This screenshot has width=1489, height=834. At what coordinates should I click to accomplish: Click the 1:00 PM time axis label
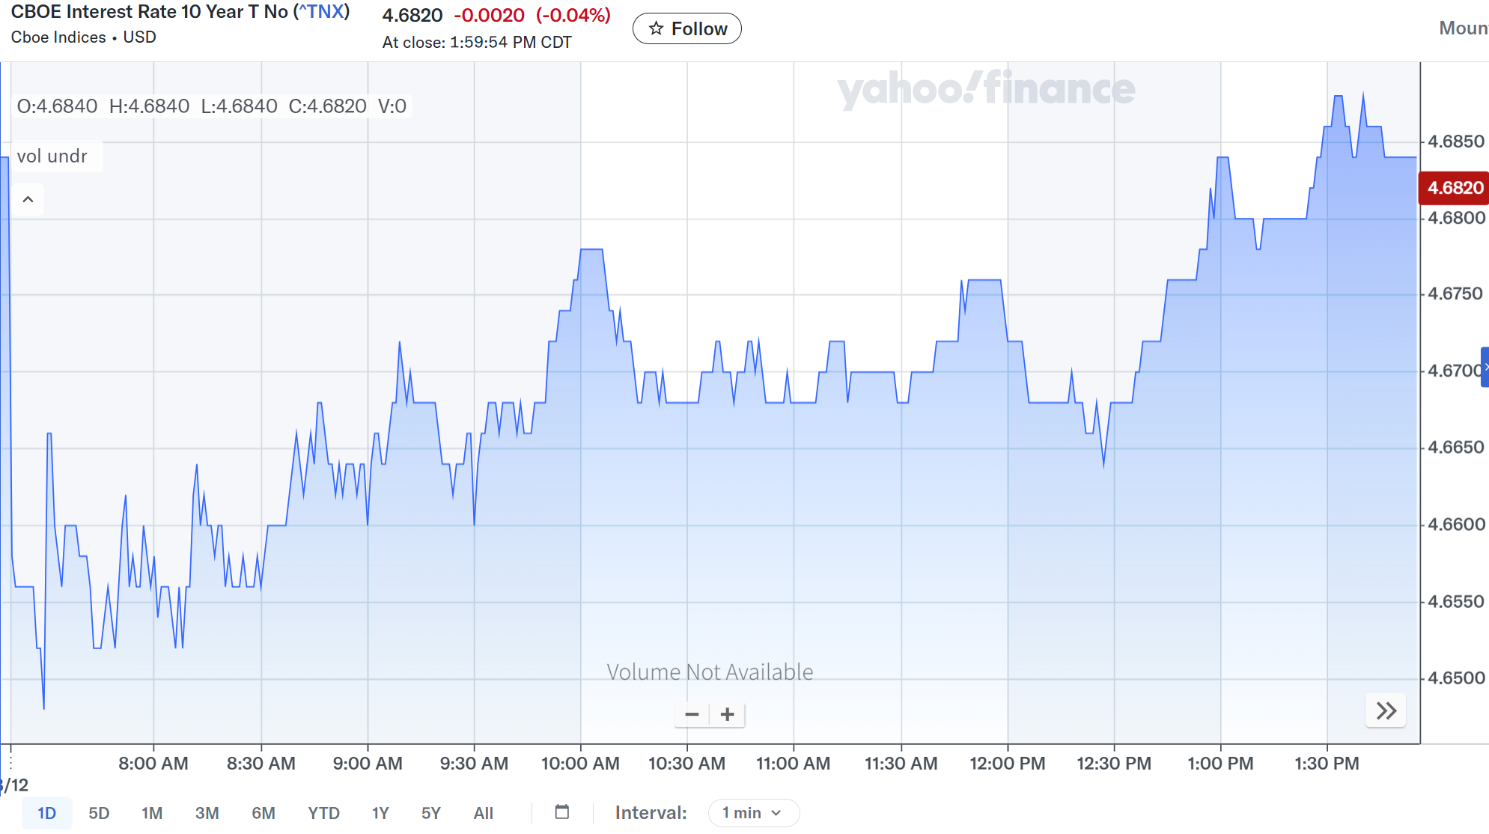[1220, 764]
